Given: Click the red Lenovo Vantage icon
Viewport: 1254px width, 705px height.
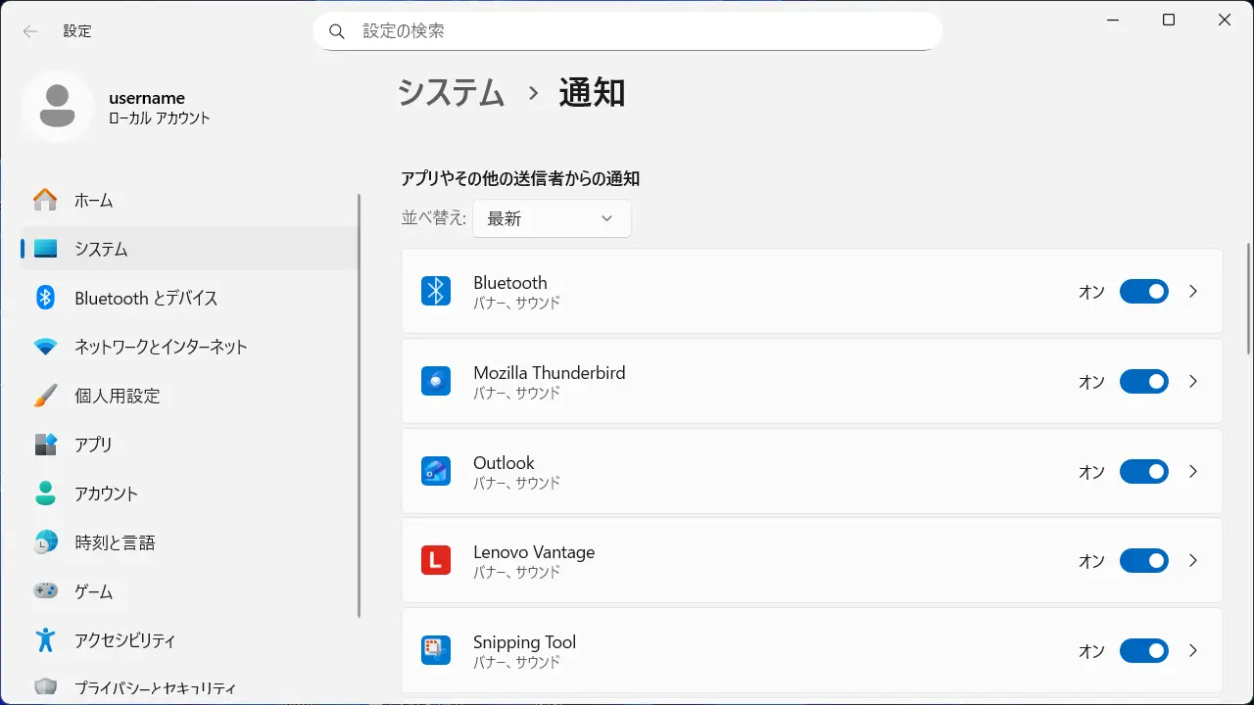Looking at the screenshot, I should point(436,561).
